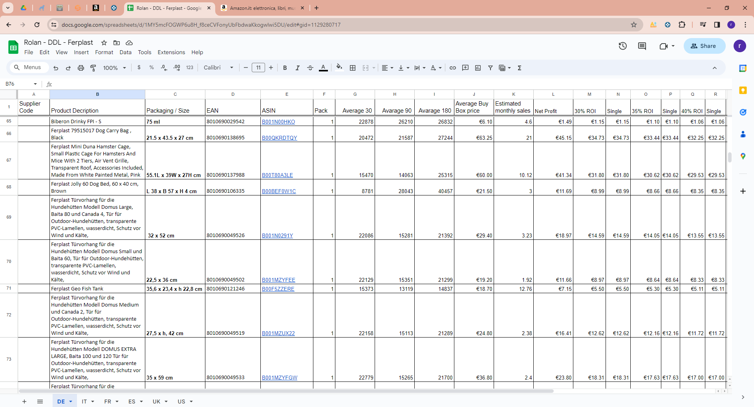Insert chart icon in toolbar
The height and width of the screenshot is (407, 754).
(478, 68)
